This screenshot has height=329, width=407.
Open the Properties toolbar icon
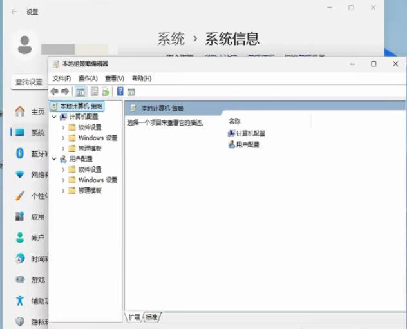click(94, 91)
